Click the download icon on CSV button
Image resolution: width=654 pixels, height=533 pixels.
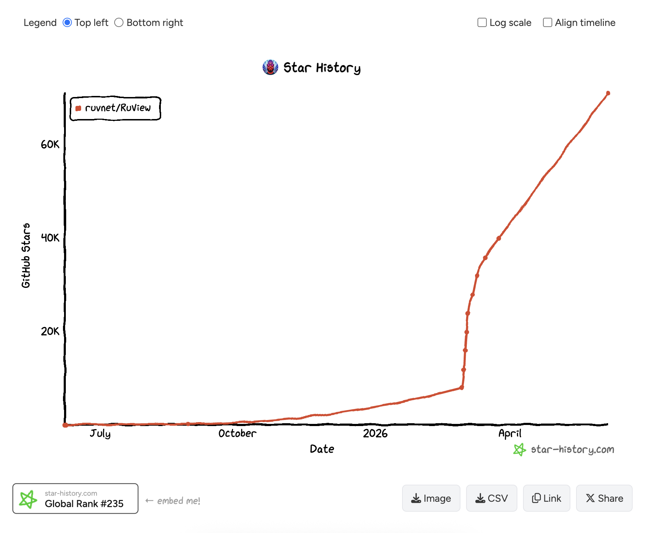coord(480,499)
